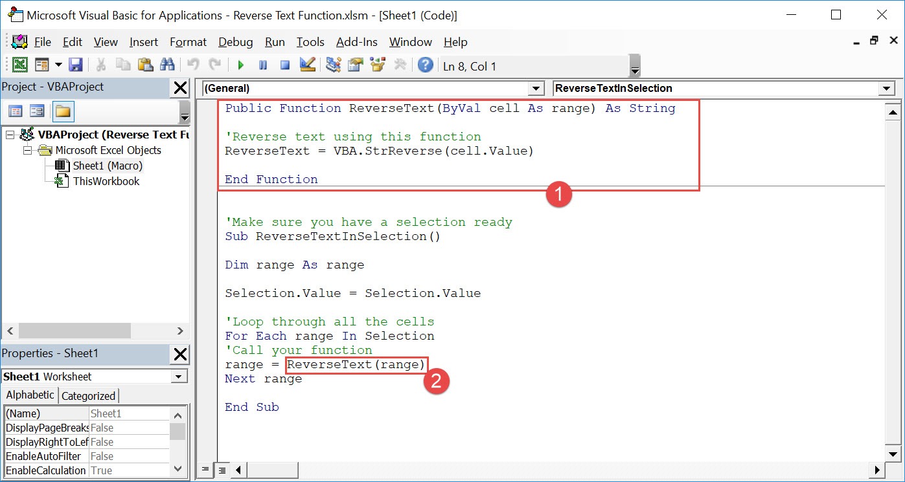Click the Copy icon in toolbar
This screenshot has height=482, width=905.
123,65
